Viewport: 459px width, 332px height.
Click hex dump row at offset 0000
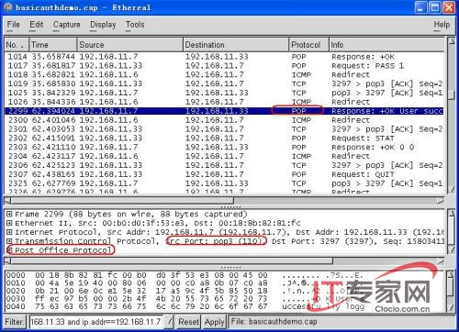tap(185, 275)
